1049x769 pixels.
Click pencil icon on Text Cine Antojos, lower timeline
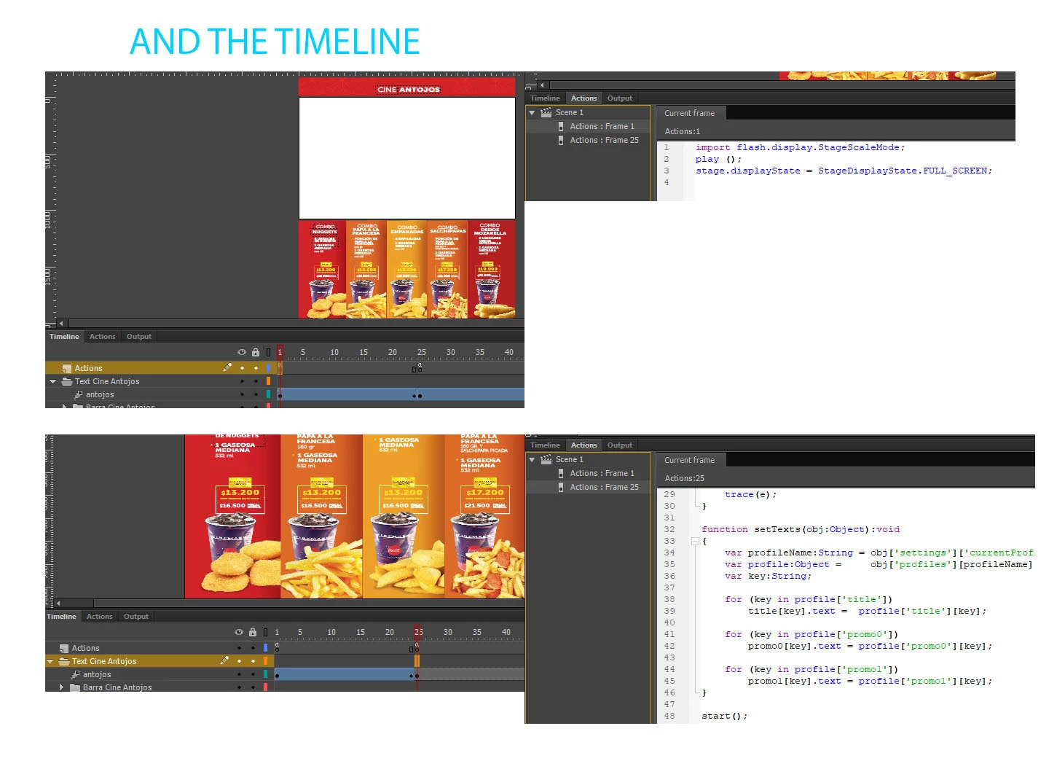224,660
